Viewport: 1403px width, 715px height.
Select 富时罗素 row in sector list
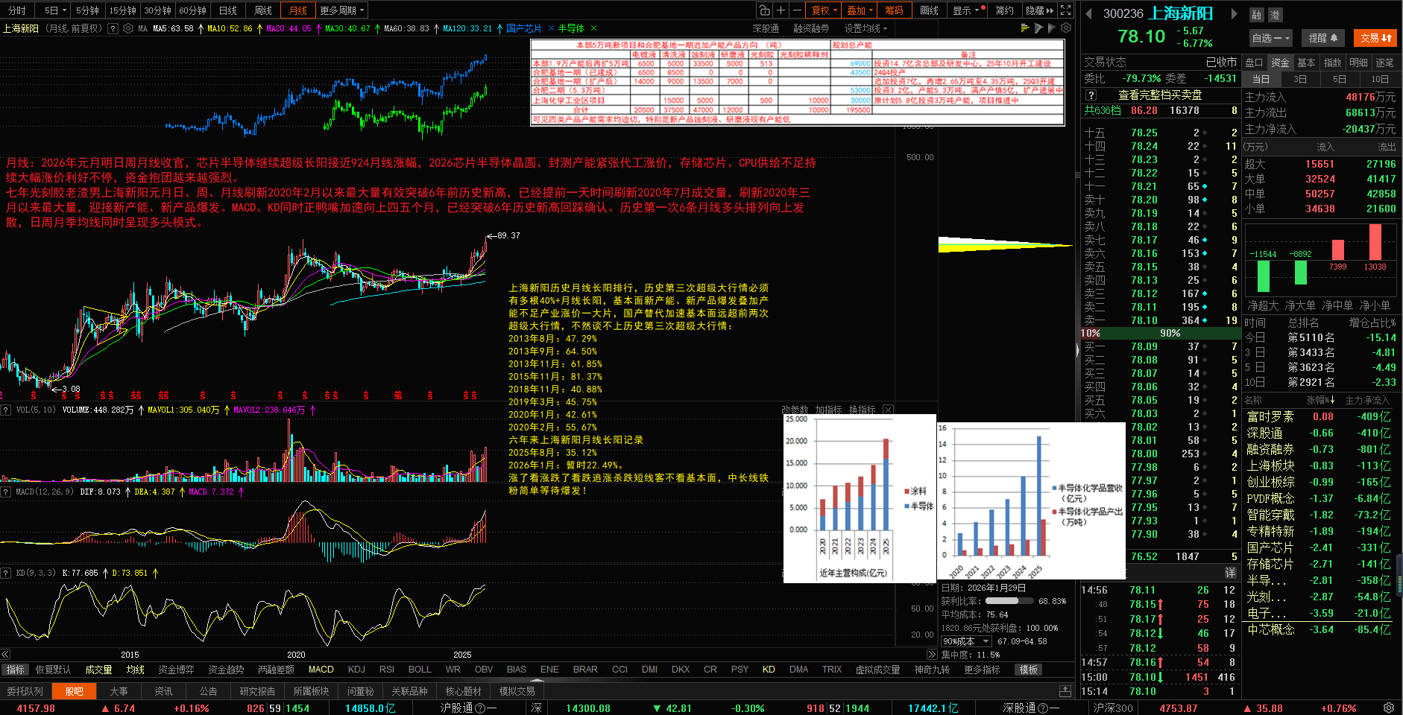point(1320,416)
